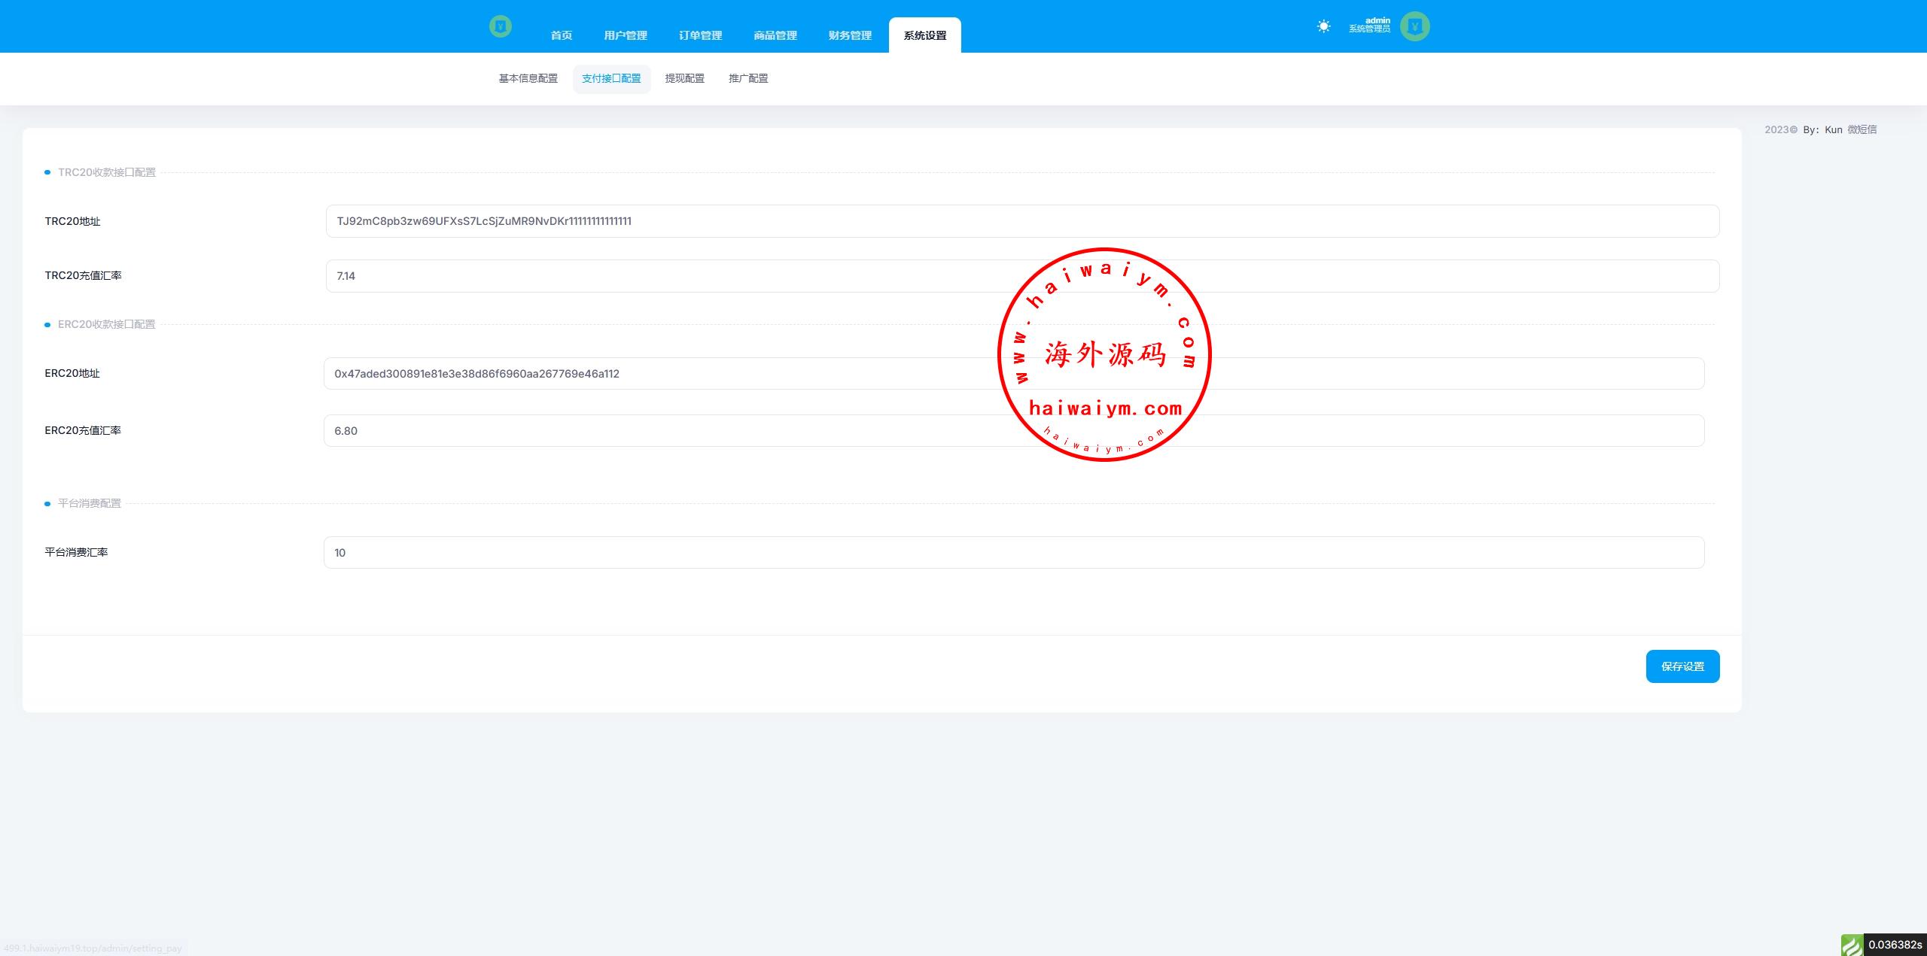Viewport: 1927px width, 956px height.
Task: Go to the 用户管理 tab
Action: [x=625, y=35]
